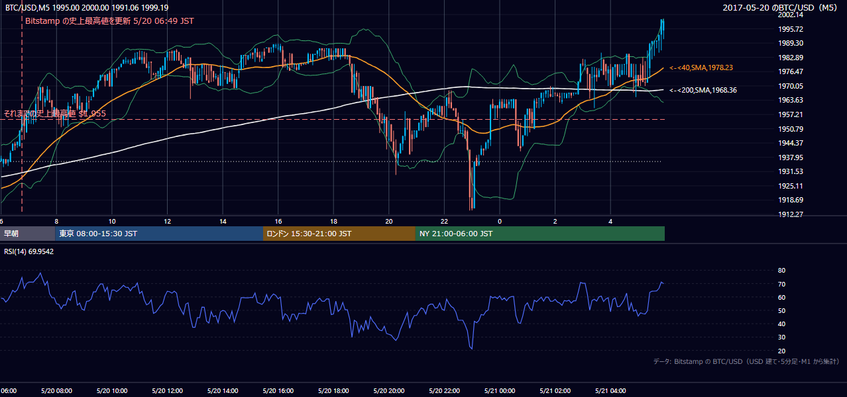Select the '5/21 00:00' time axis label
847x397 pixels.
499,390
